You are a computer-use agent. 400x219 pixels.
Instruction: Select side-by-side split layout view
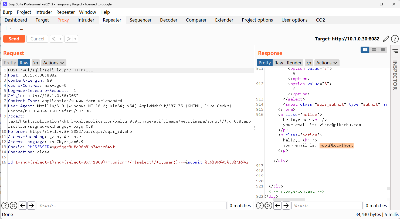[x=365, y=50]
